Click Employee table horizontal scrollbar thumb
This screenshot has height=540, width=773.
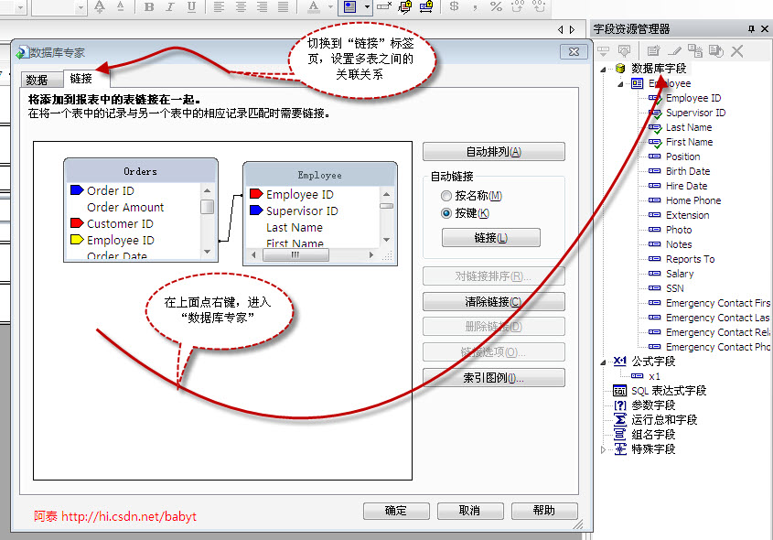(295, 255)
